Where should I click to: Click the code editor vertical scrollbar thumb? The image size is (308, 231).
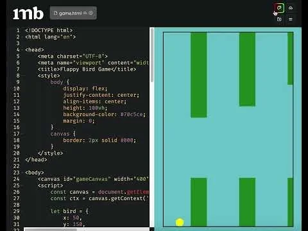152,55
